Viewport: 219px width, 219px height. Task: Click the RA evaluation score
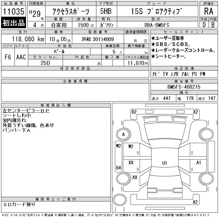coord(209,11)
